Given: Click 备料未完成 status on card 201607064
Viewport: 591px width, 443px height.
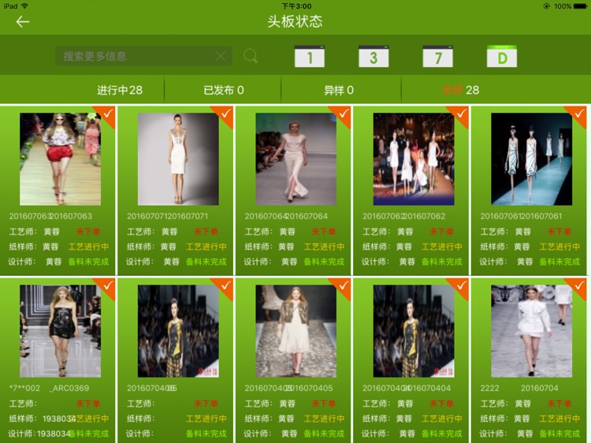Looking at the screenshot, I should pyautogui.click(x=324, y=262).
